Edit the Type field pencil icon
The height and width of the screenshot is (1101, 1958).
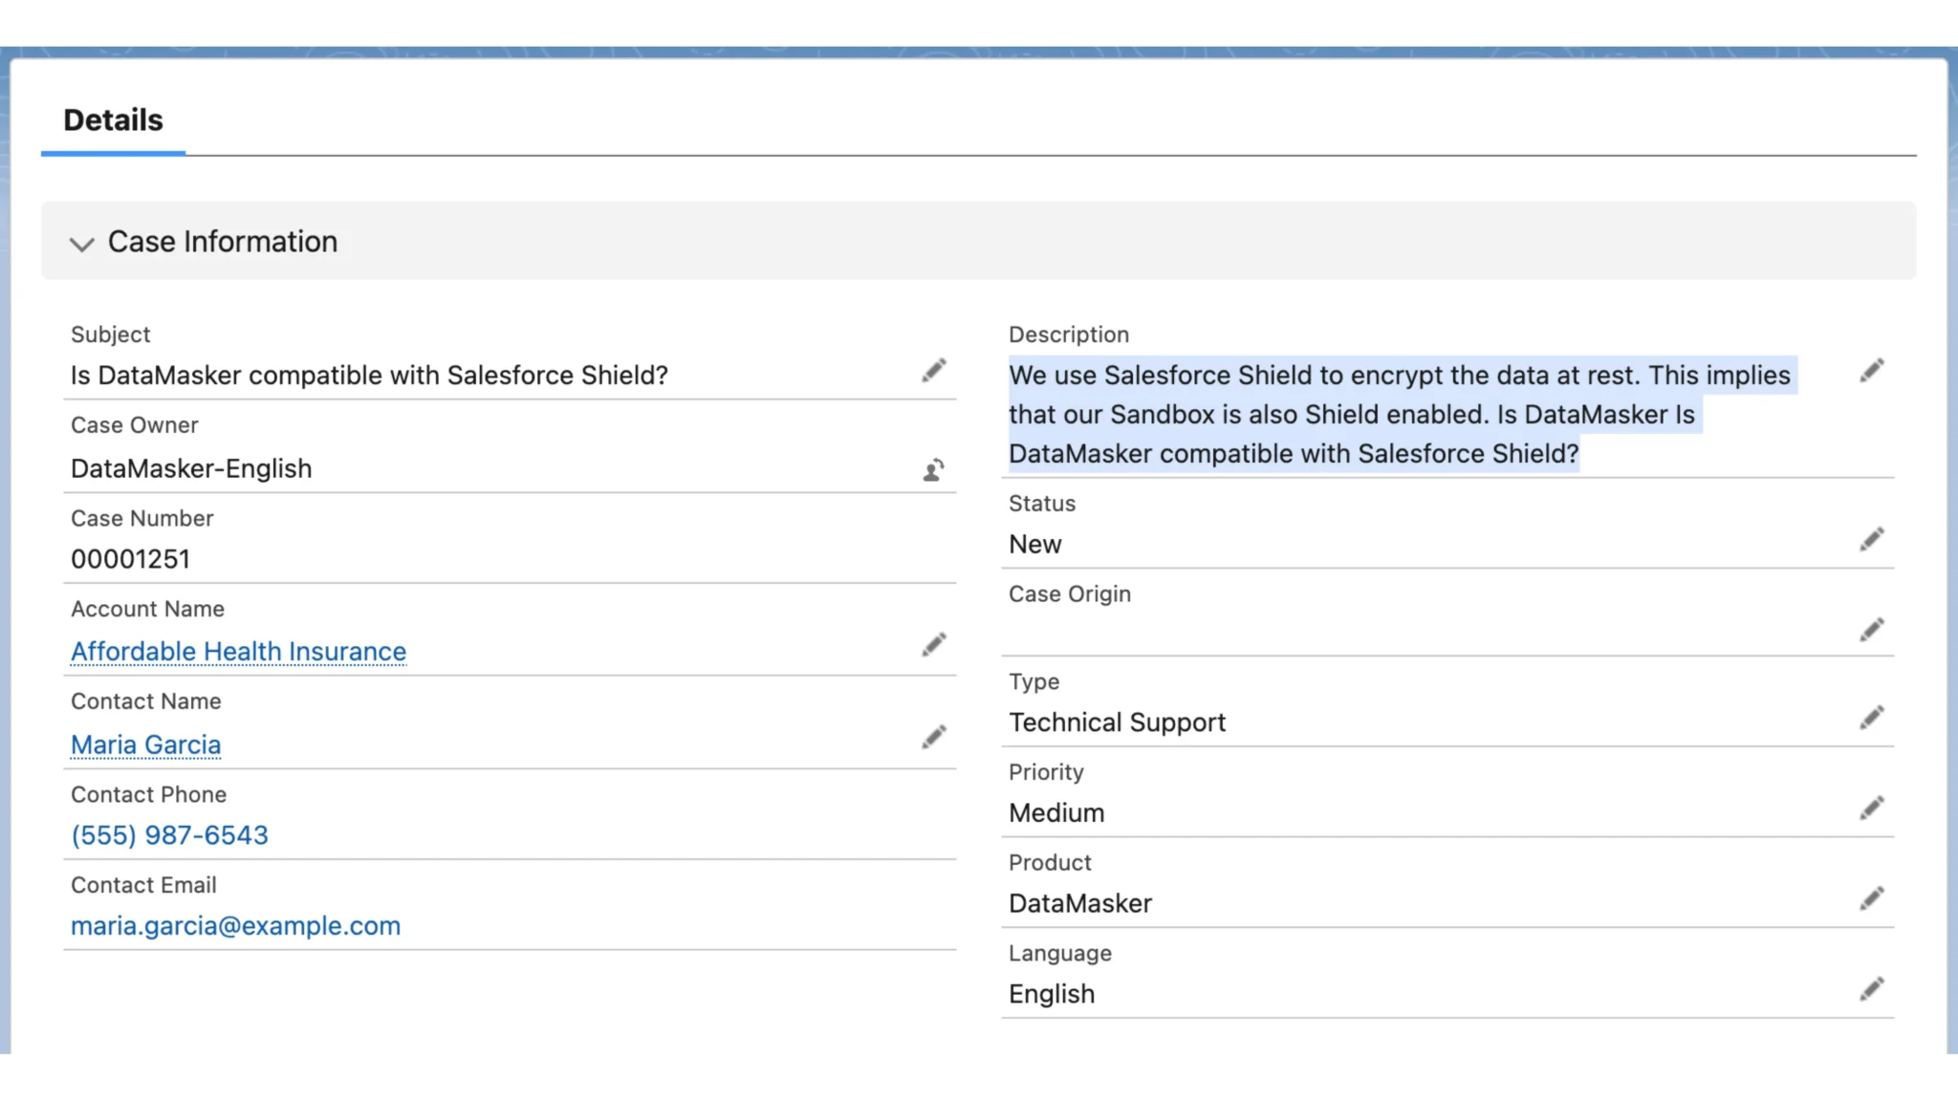point(1872,717)
